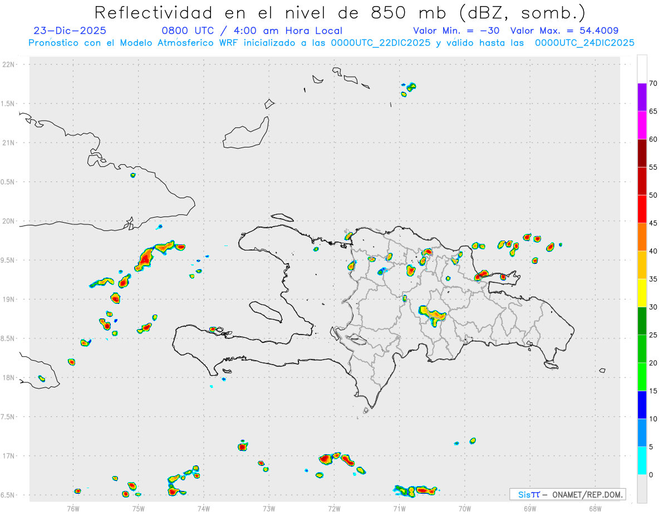Click the "18N" latitude label
This screenshot has height=516, width=668.
coord(9,377)
